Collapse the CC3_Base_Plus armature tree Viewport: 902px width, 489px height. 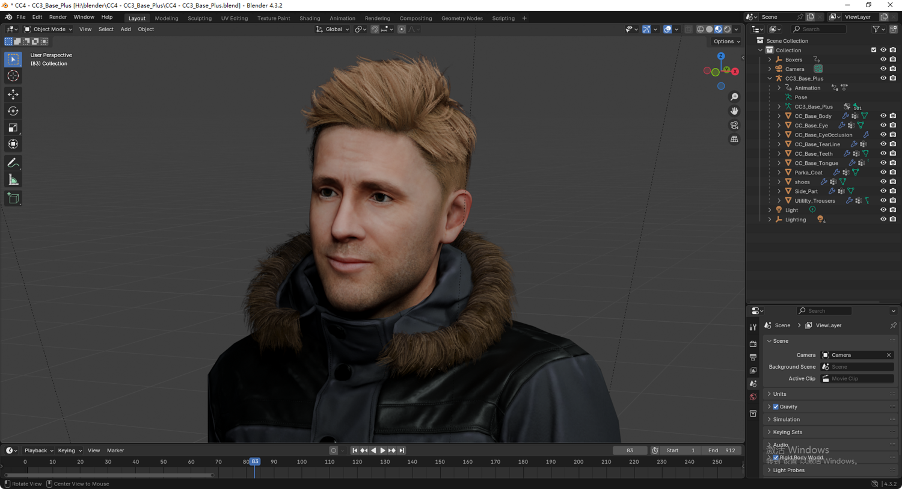770,78
